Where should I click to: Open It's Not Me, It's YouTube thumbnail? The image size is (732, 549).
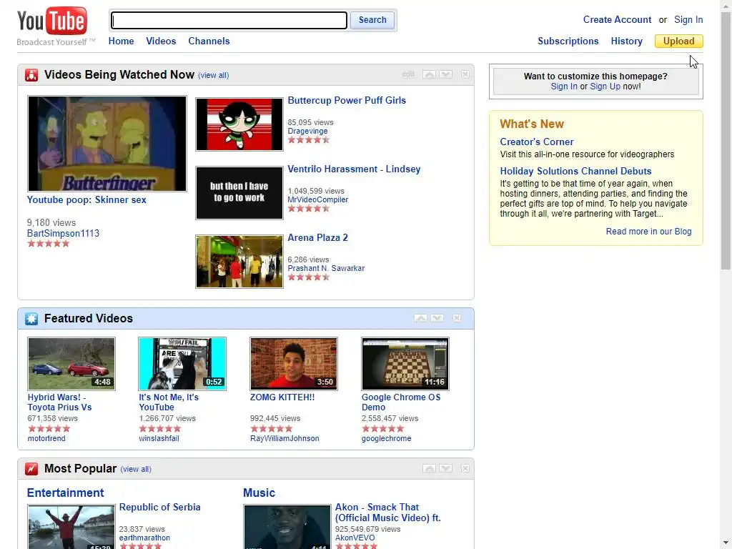pyautogui.click(x=182, y=364)
